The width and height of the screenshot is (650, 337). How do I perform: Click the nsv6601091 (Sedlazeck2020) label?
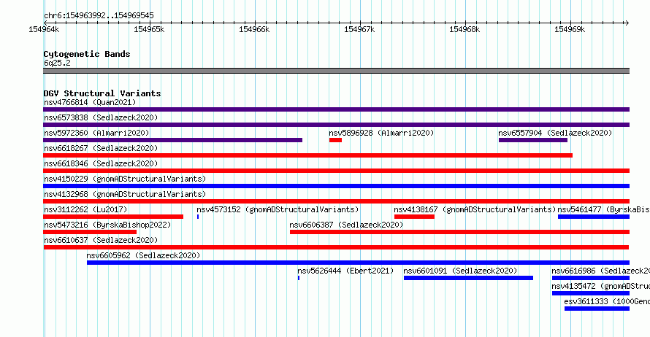click(460, 271)
